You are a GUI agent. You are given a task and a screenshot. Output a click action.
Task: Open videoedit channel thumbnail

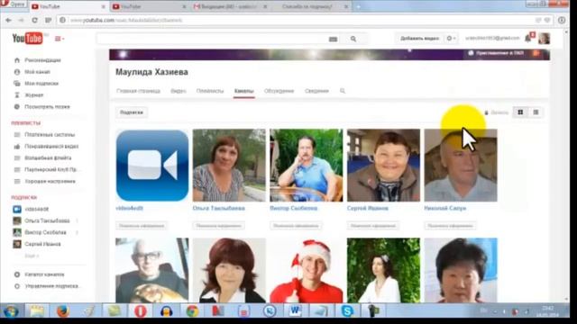[152, 166]
